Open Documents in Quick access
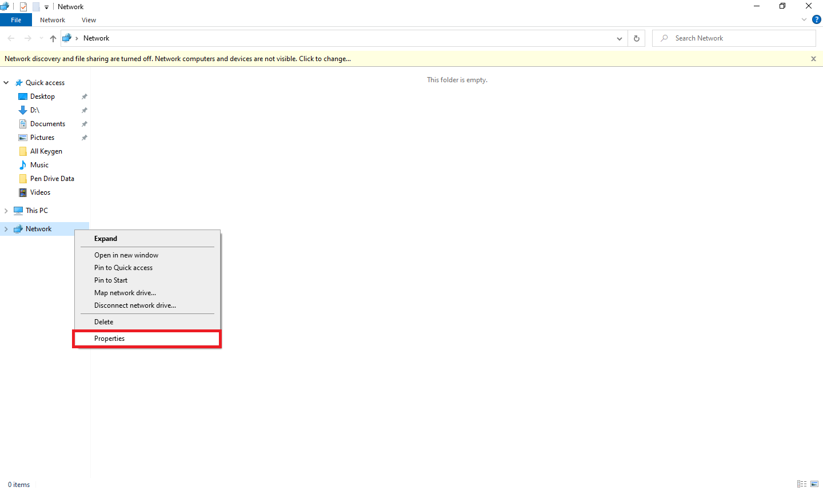 pos(47,124)
